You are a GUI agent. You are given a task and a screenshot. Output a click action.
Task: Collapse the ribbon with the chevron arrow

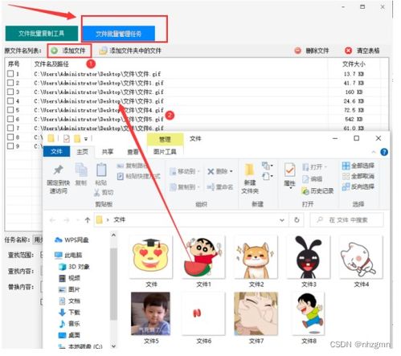pyautogui.click(x=374, y=152)
